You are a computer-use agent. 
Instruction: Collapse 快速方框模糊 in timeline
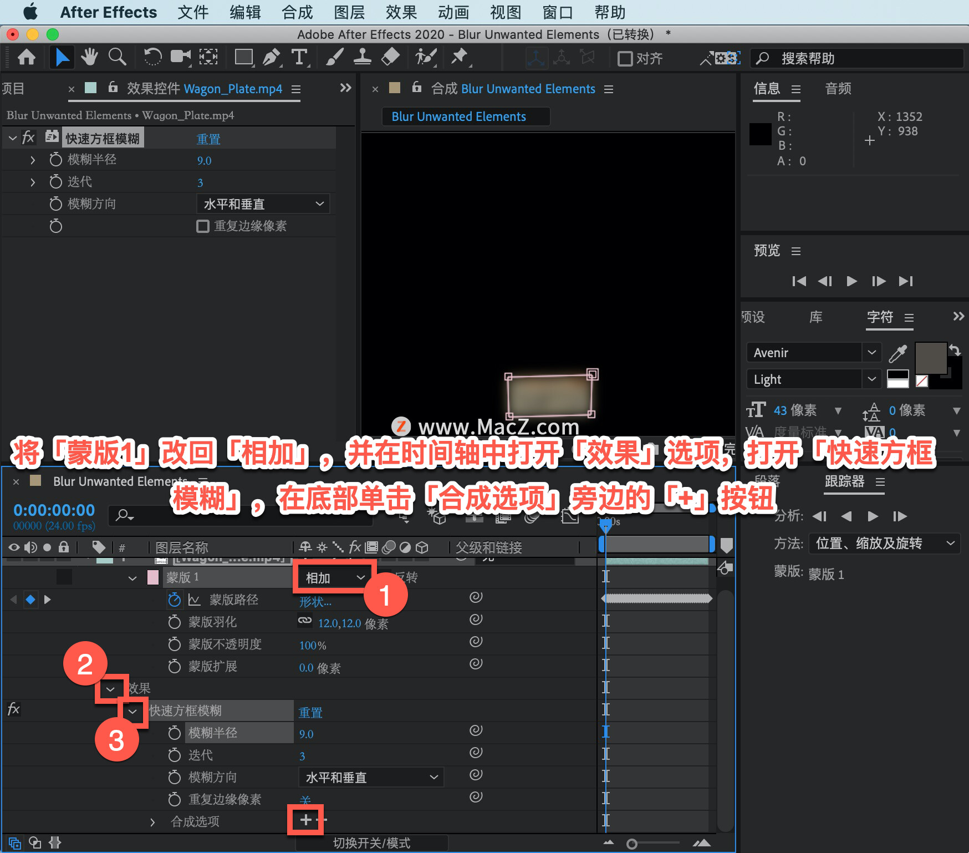(x=132, y=711)
